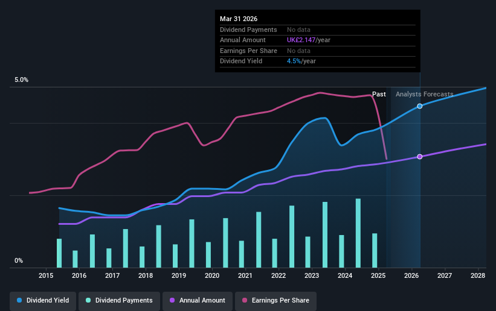The image size is (496, 311).
Task: Click the teal Dividend Payments legend dot
Action: click(x=88, y=300)
